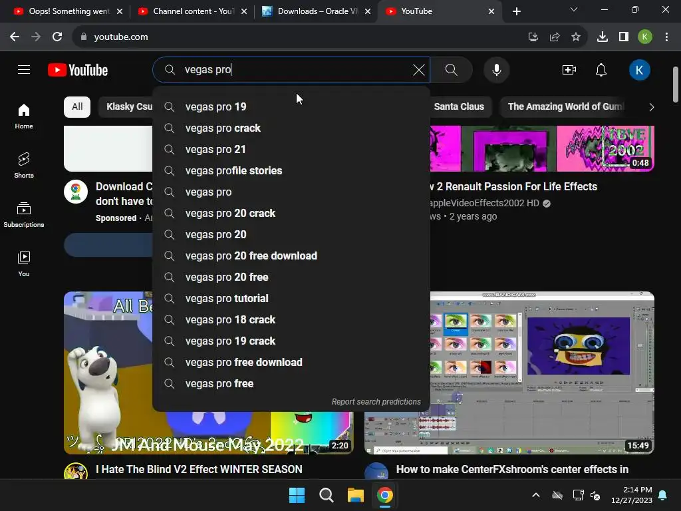Select suggestion 'vegas pro free'
Viewport: 681px width, 511px height.
coord(291,384)
